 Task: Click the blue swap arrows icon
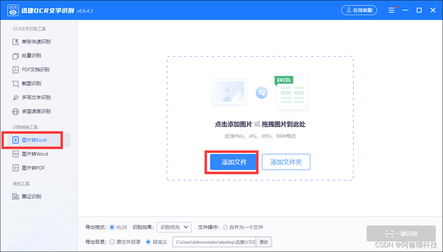click(261, 92)
